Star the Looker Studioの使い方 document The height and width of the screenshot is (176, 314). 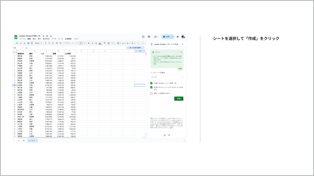coord(43,36)
